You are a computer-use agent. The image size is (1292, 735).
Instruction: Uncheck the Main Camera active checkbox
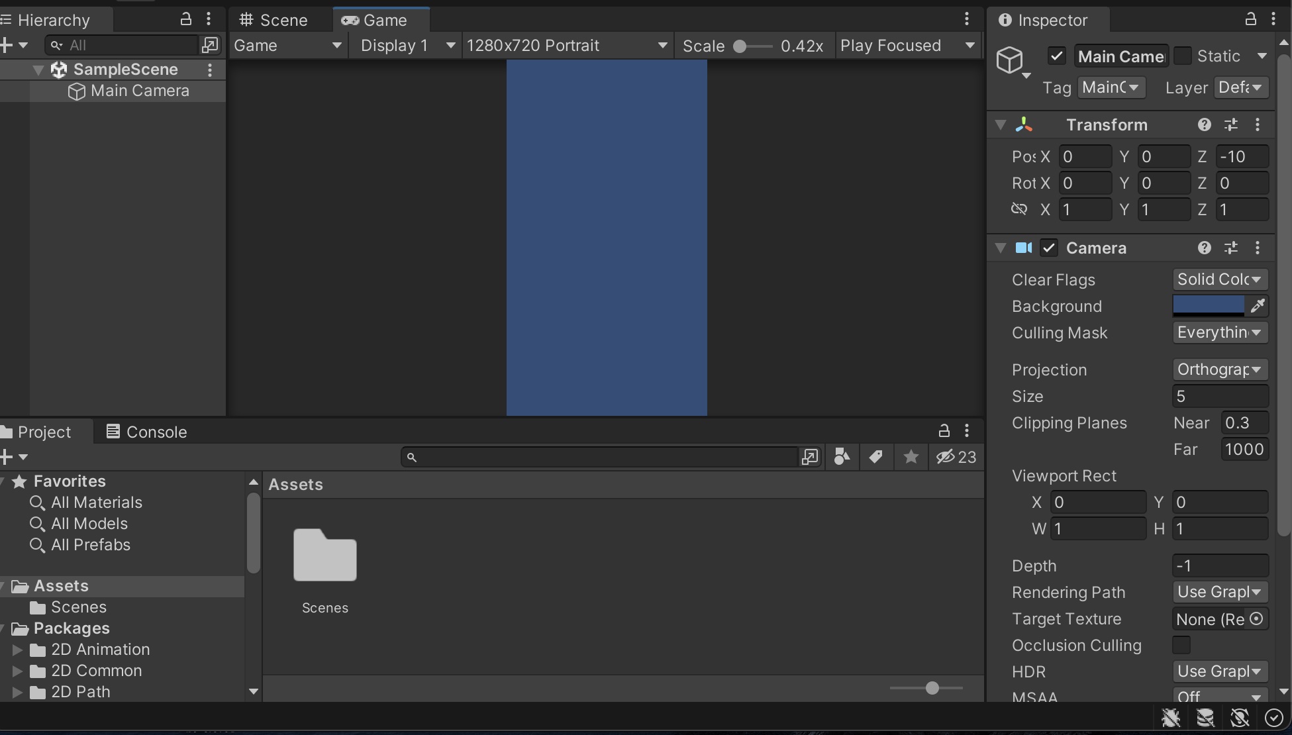tap(1056, 56)
